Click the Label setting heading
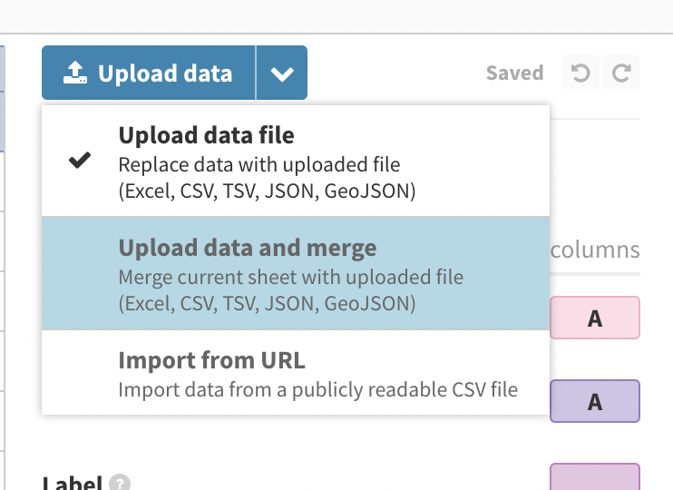Viewport: 673px width, 490px height. click(x=73, y=483)
